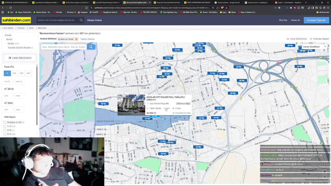Click the sidebar Liste Görünümü button

pos(20,58)
